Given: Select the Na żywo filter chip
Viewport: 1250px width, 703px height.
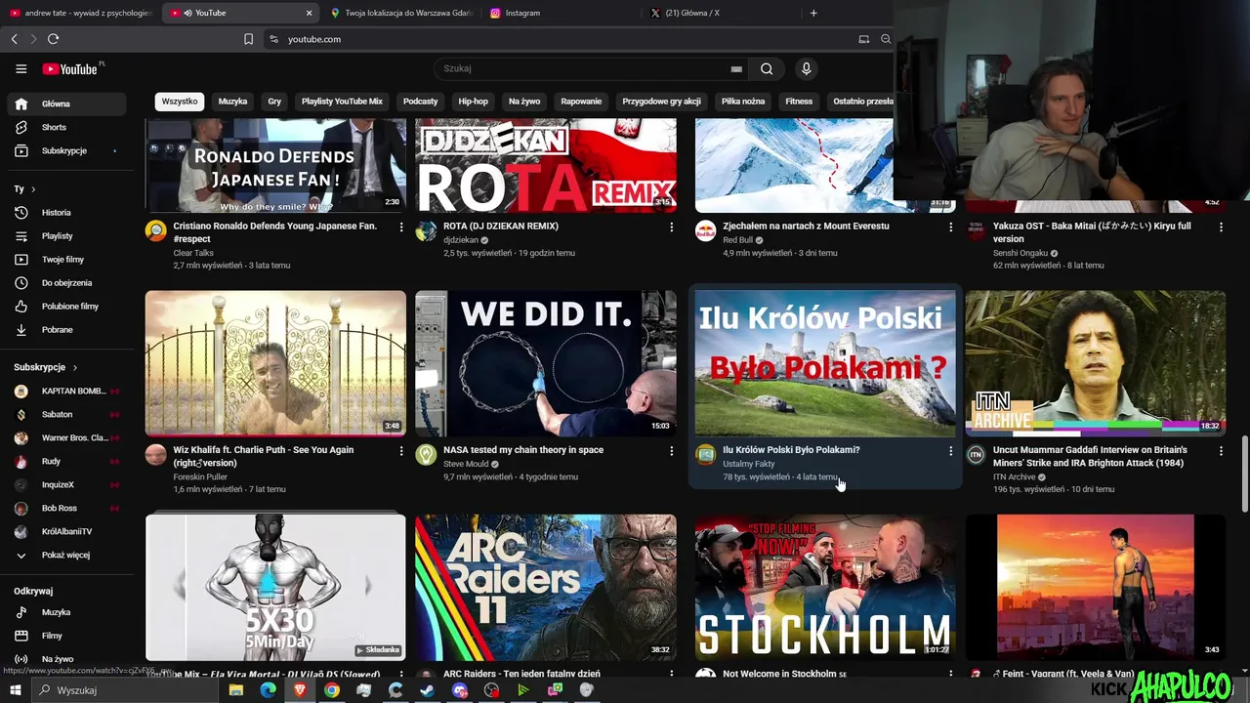Looking at the screenshot, I should click(x=524, y=102).
